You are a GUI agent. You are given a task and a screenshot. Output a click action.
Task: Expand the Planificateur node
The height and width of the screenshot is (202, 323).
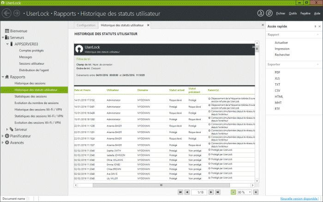point(2,136)
